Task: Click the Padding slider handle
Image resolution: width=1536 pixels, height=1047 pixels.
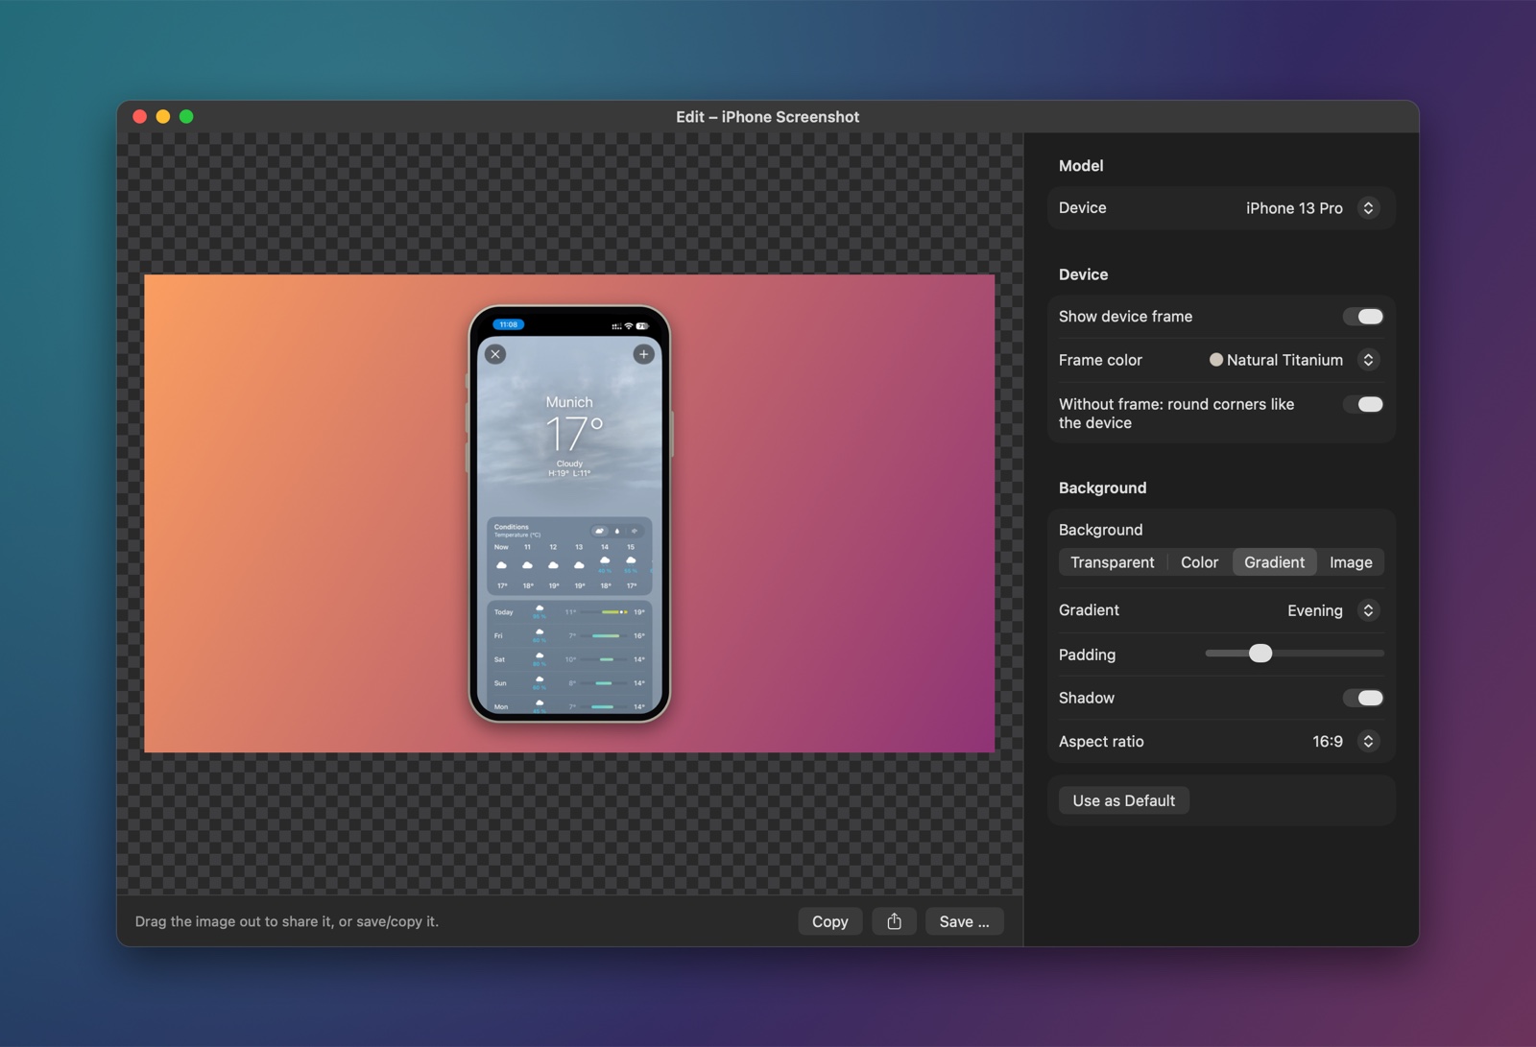Action: point(1260,654)
